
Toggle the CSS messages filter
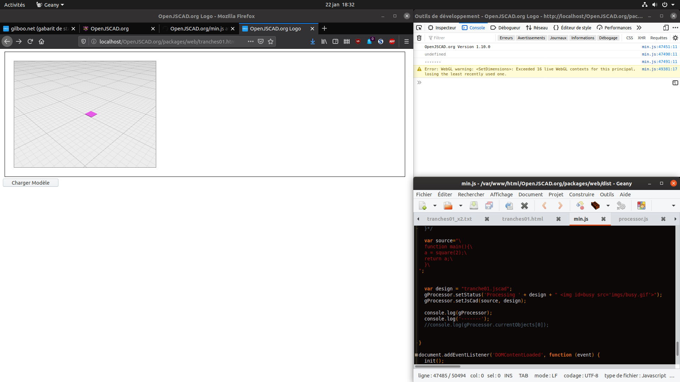coord(630,38)
